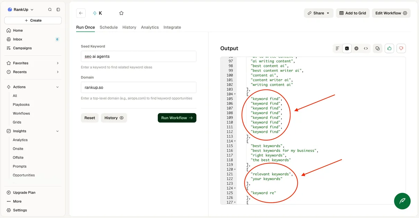Screen dimensions: 419x218
Task: Open the RankUp workspace dropdown
Action: (21, 10)
